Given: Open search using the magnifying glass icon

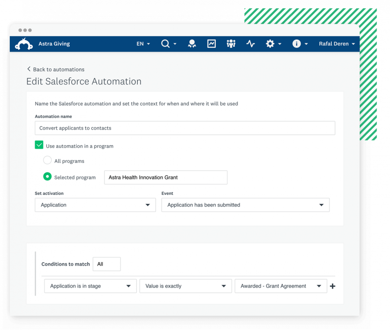Looking at the screenshot, I should tap(166, 44).
